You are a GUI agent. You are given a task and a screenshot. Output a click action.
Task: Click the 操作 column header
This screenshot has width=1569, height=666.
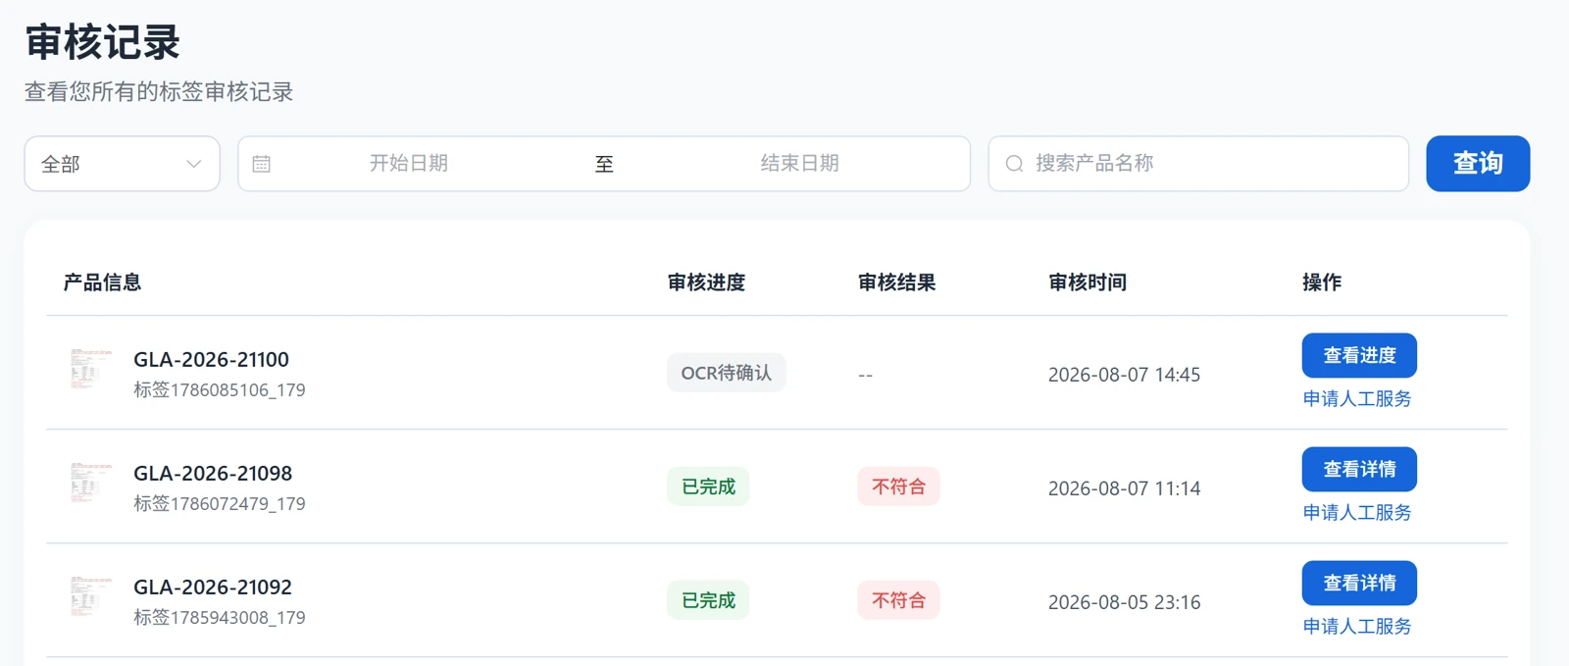[x=1322, y=282]
